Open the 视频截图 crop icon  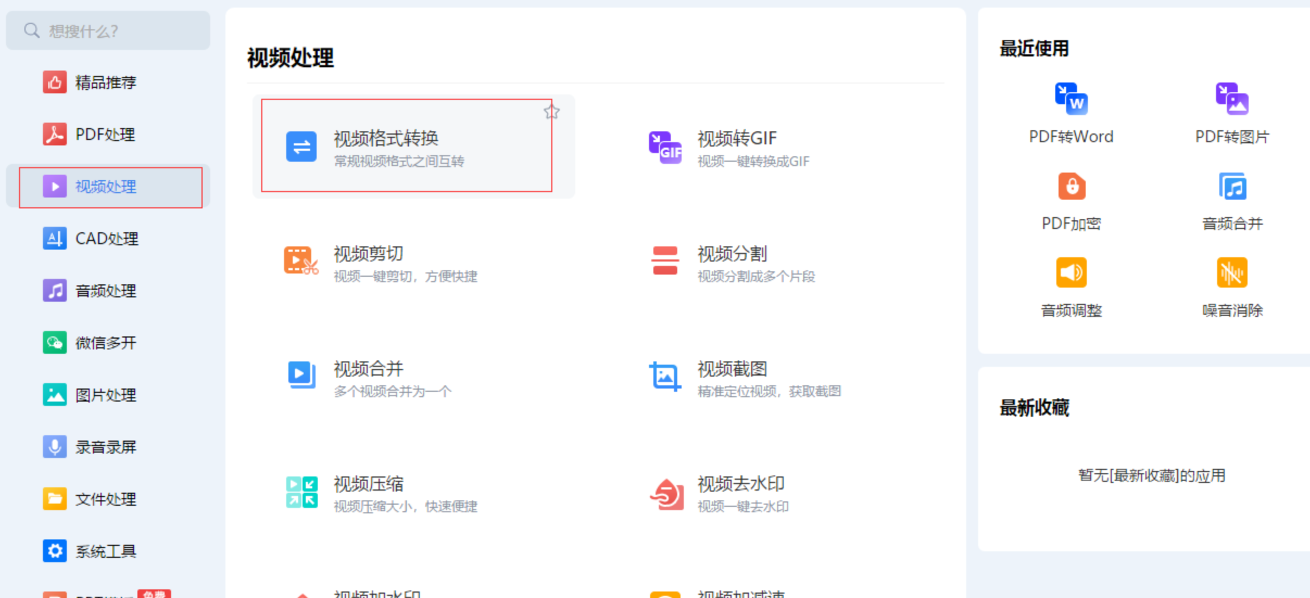[665, 377]
